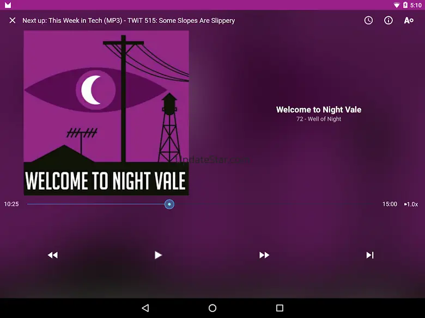Tap the Wi-Fi status icon
Image resolution: width=425 pixels, height=318 pixels.
397,5
